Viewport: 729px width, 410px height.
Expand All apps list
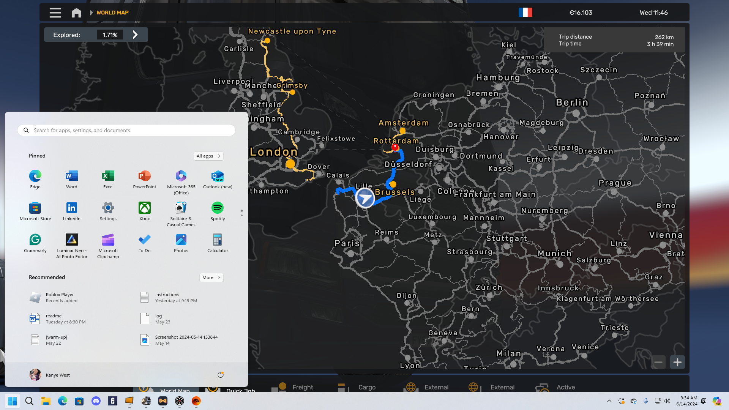[208, 156]
